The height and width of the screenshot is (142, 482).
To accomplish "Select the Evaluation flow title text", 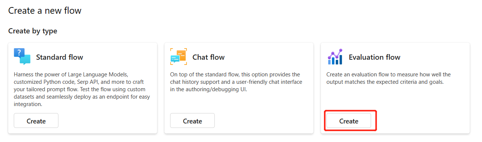I will [x=374, y=57].
